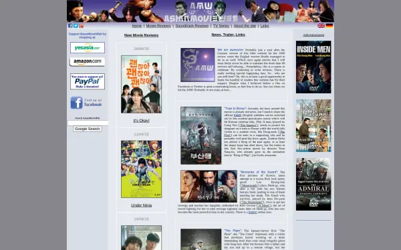The height and width of the screenshot is (250, 401).
Task: Click the "Support AsianMovieWeb by shopping at" text
Action: click(88, 35)
